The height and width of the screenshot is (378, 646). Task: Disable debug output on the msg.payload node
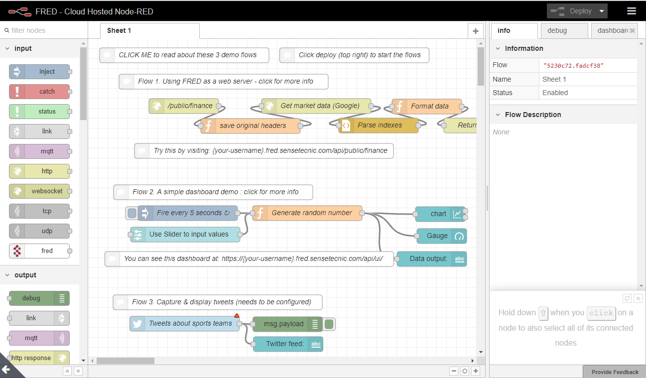(x=329, y=324)
